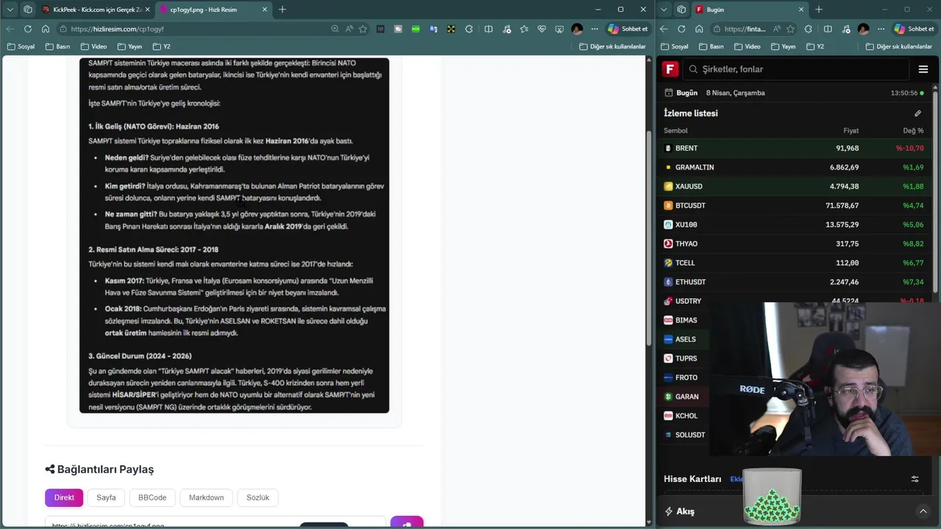941x529 pixels.
Task: Open settings and more menu in left window
Action: (x=594, y=29)
